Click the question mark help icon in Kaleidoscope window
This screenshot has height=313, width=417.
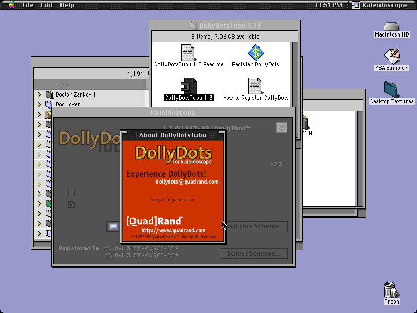click(x=281, y=127)
